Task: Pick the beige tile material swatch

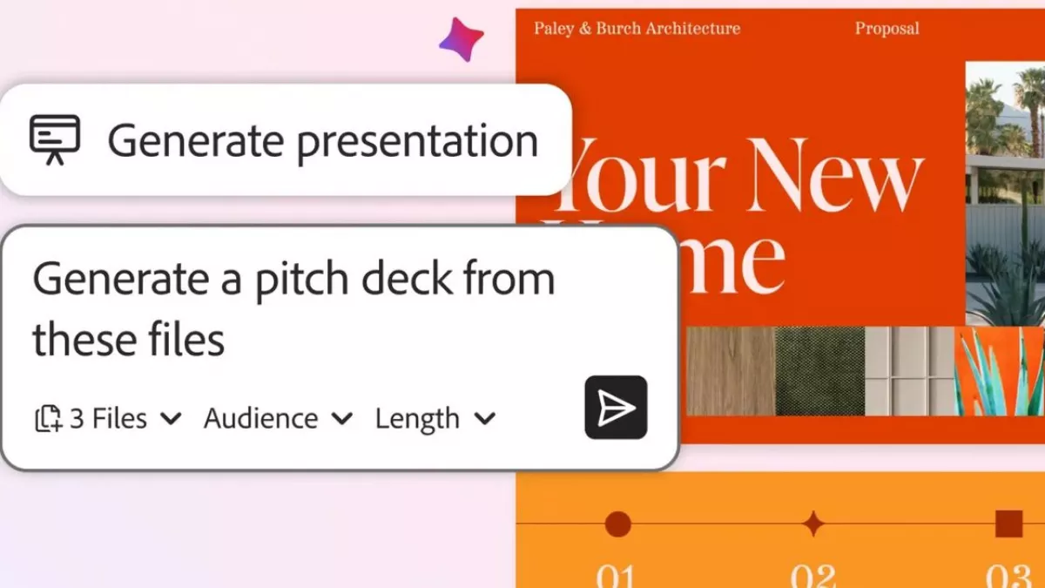Action: click(909, 371)
